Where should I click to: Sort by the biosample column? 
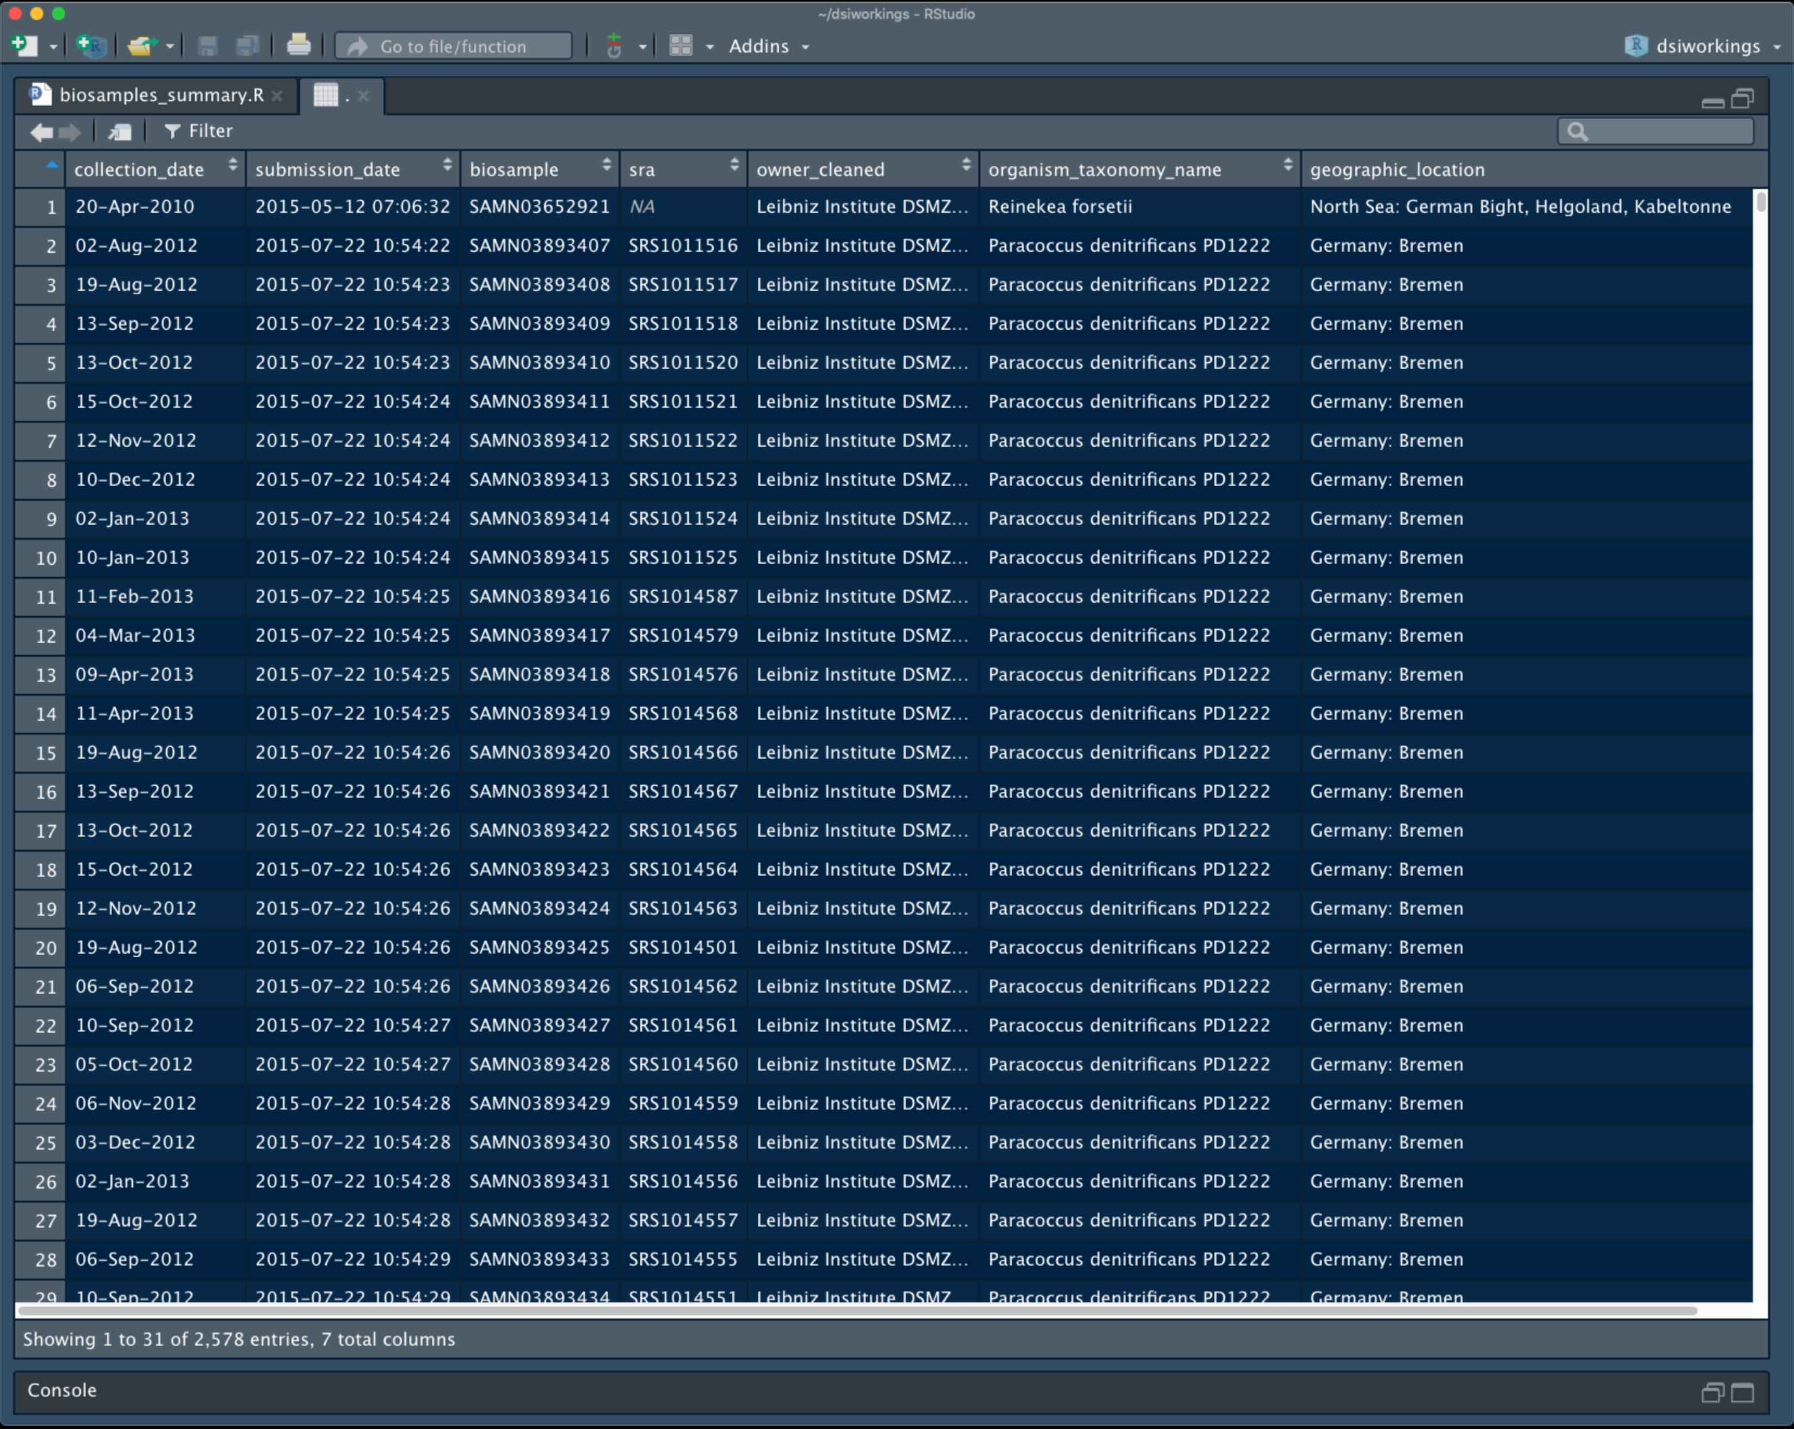point(540,169)
